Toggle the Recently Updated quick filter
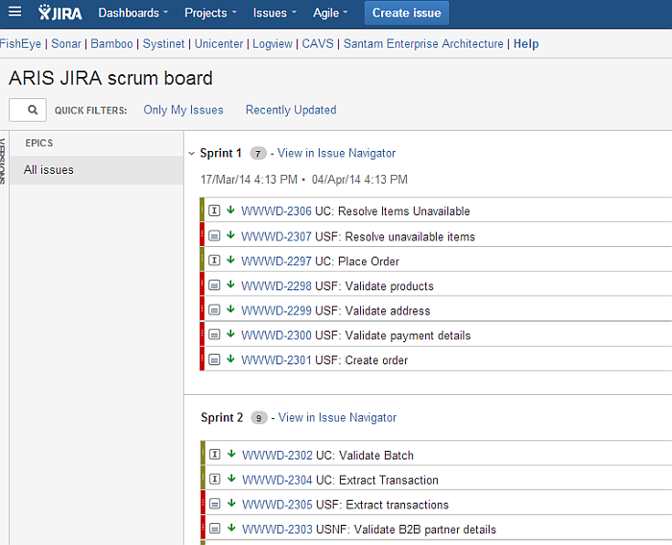The width and height of the screenshot is (672, 545). 291,110
